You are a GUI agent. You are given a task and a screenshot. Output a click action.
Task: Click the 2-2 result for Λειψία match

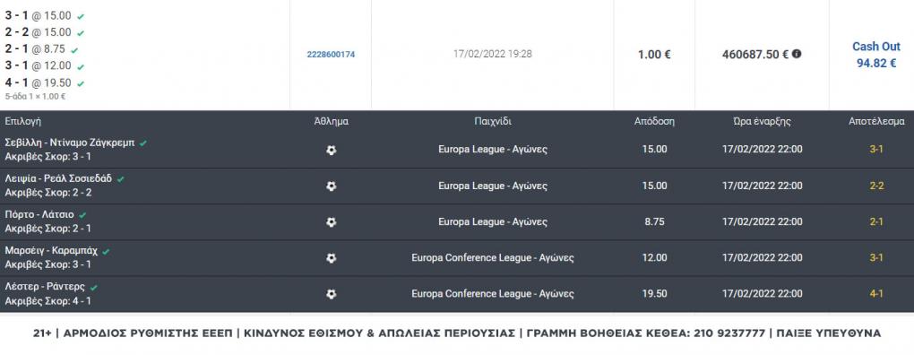click(876, 186)
